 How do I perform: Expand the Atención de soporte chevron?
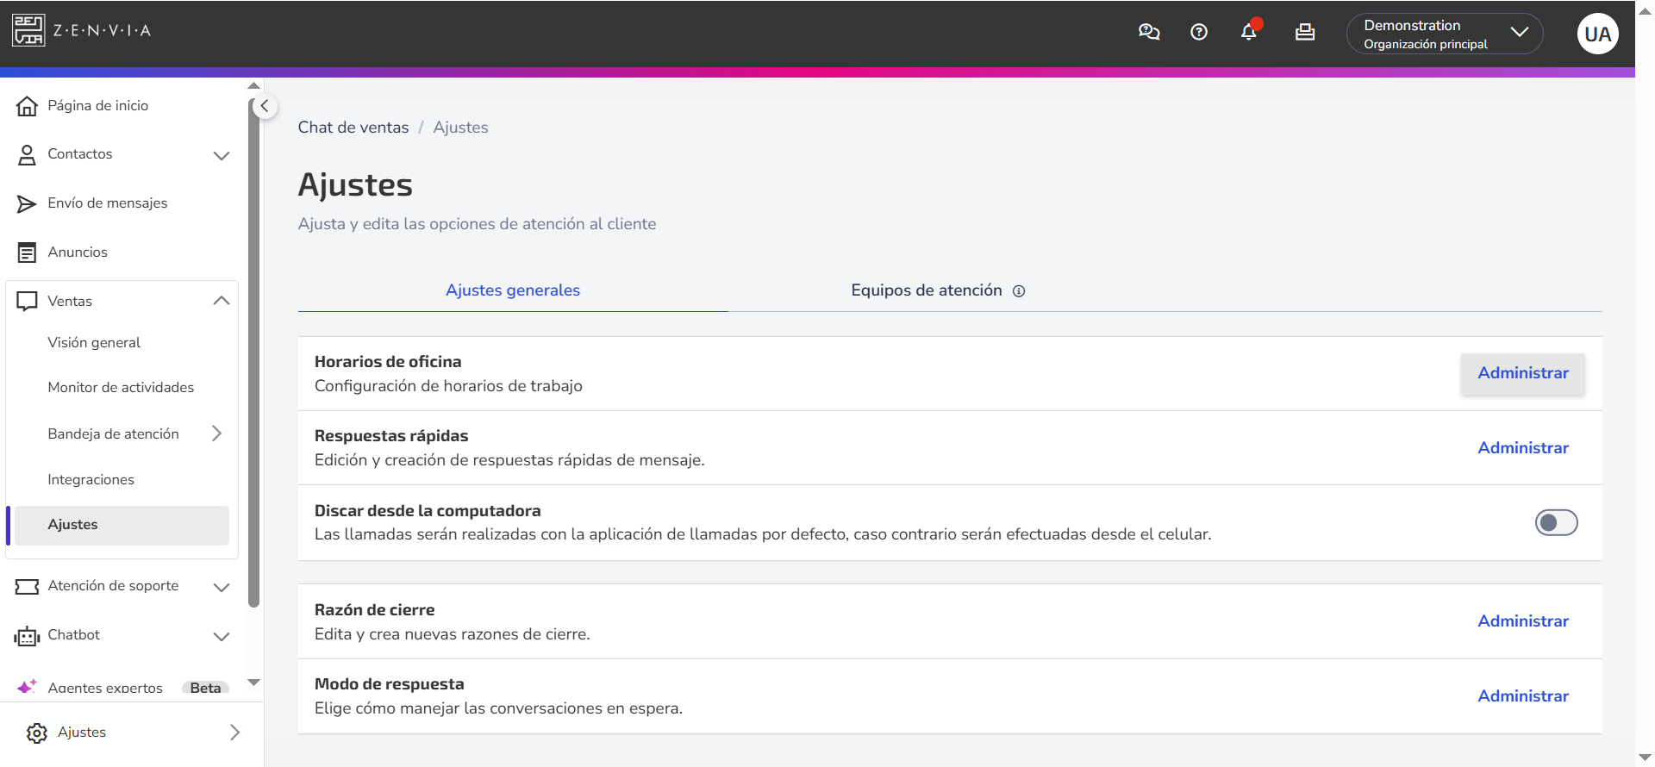point(222,587)
